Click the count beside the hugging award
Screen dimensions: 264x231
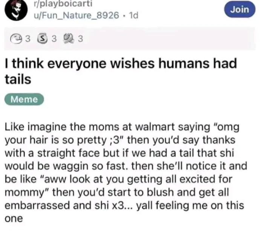point(80,39)
